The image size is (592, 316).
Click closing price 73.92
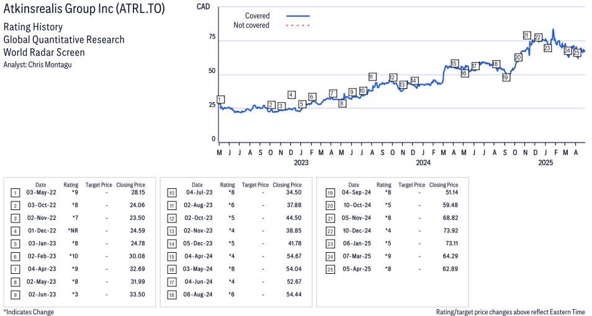click(x=451, y=230)
